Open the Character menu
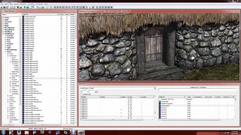 (31, 4)
